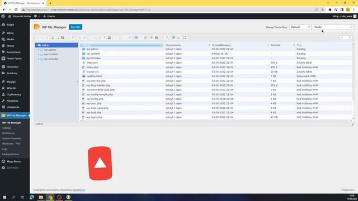Click the preview eye icon in file manager toolbar
The height and width of the screenshot is (201, 358).
152,37
